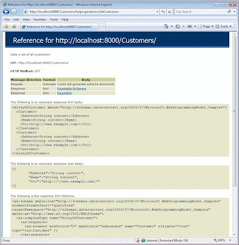Viewport: 239px width, 245px height.
Task: Close the Internet Explorer window
Action: pos(233,4)
